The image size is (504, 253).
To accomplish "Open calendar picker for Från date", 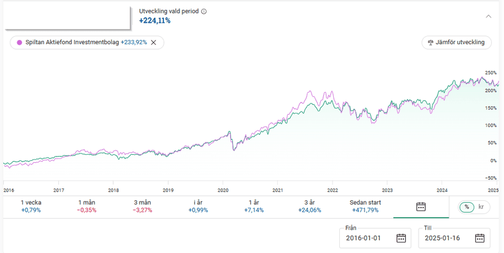I will pyautogui.click(x=401, y=238).
